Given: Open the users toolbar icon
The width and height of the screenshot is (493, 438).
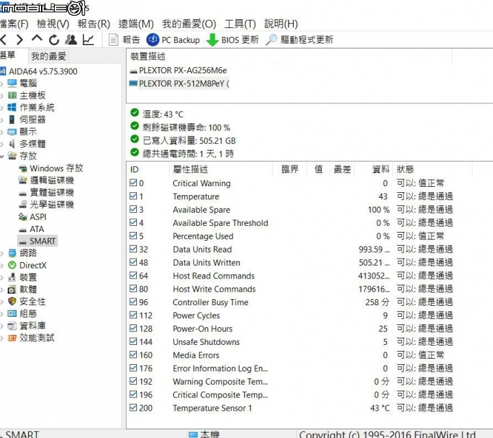Looking at the screenshot, I should 71,40.
